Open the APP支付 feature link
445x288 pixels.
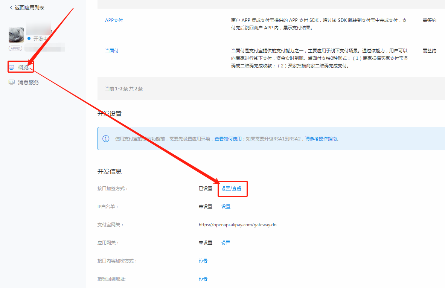pyautogui.click(x=114, y=20)
